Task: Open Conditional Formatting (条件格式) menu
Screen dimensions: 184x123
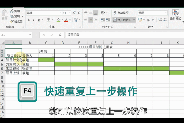Action: pos(176,16)
